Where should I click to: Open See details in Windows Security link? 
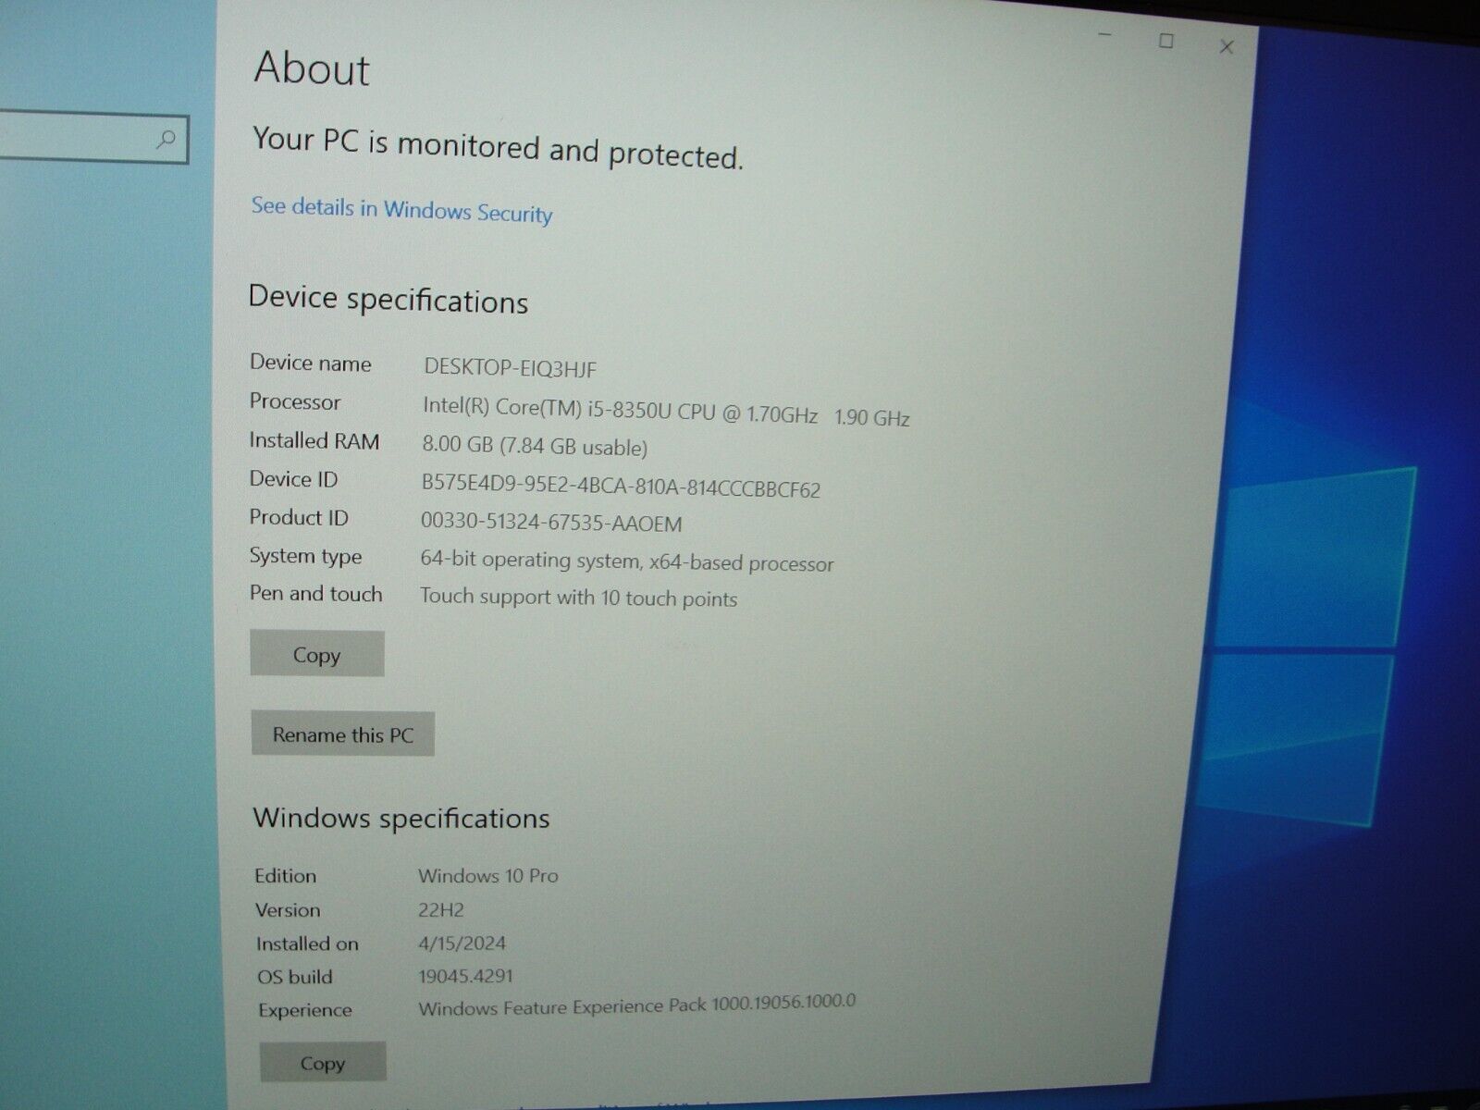coord(401,210)
